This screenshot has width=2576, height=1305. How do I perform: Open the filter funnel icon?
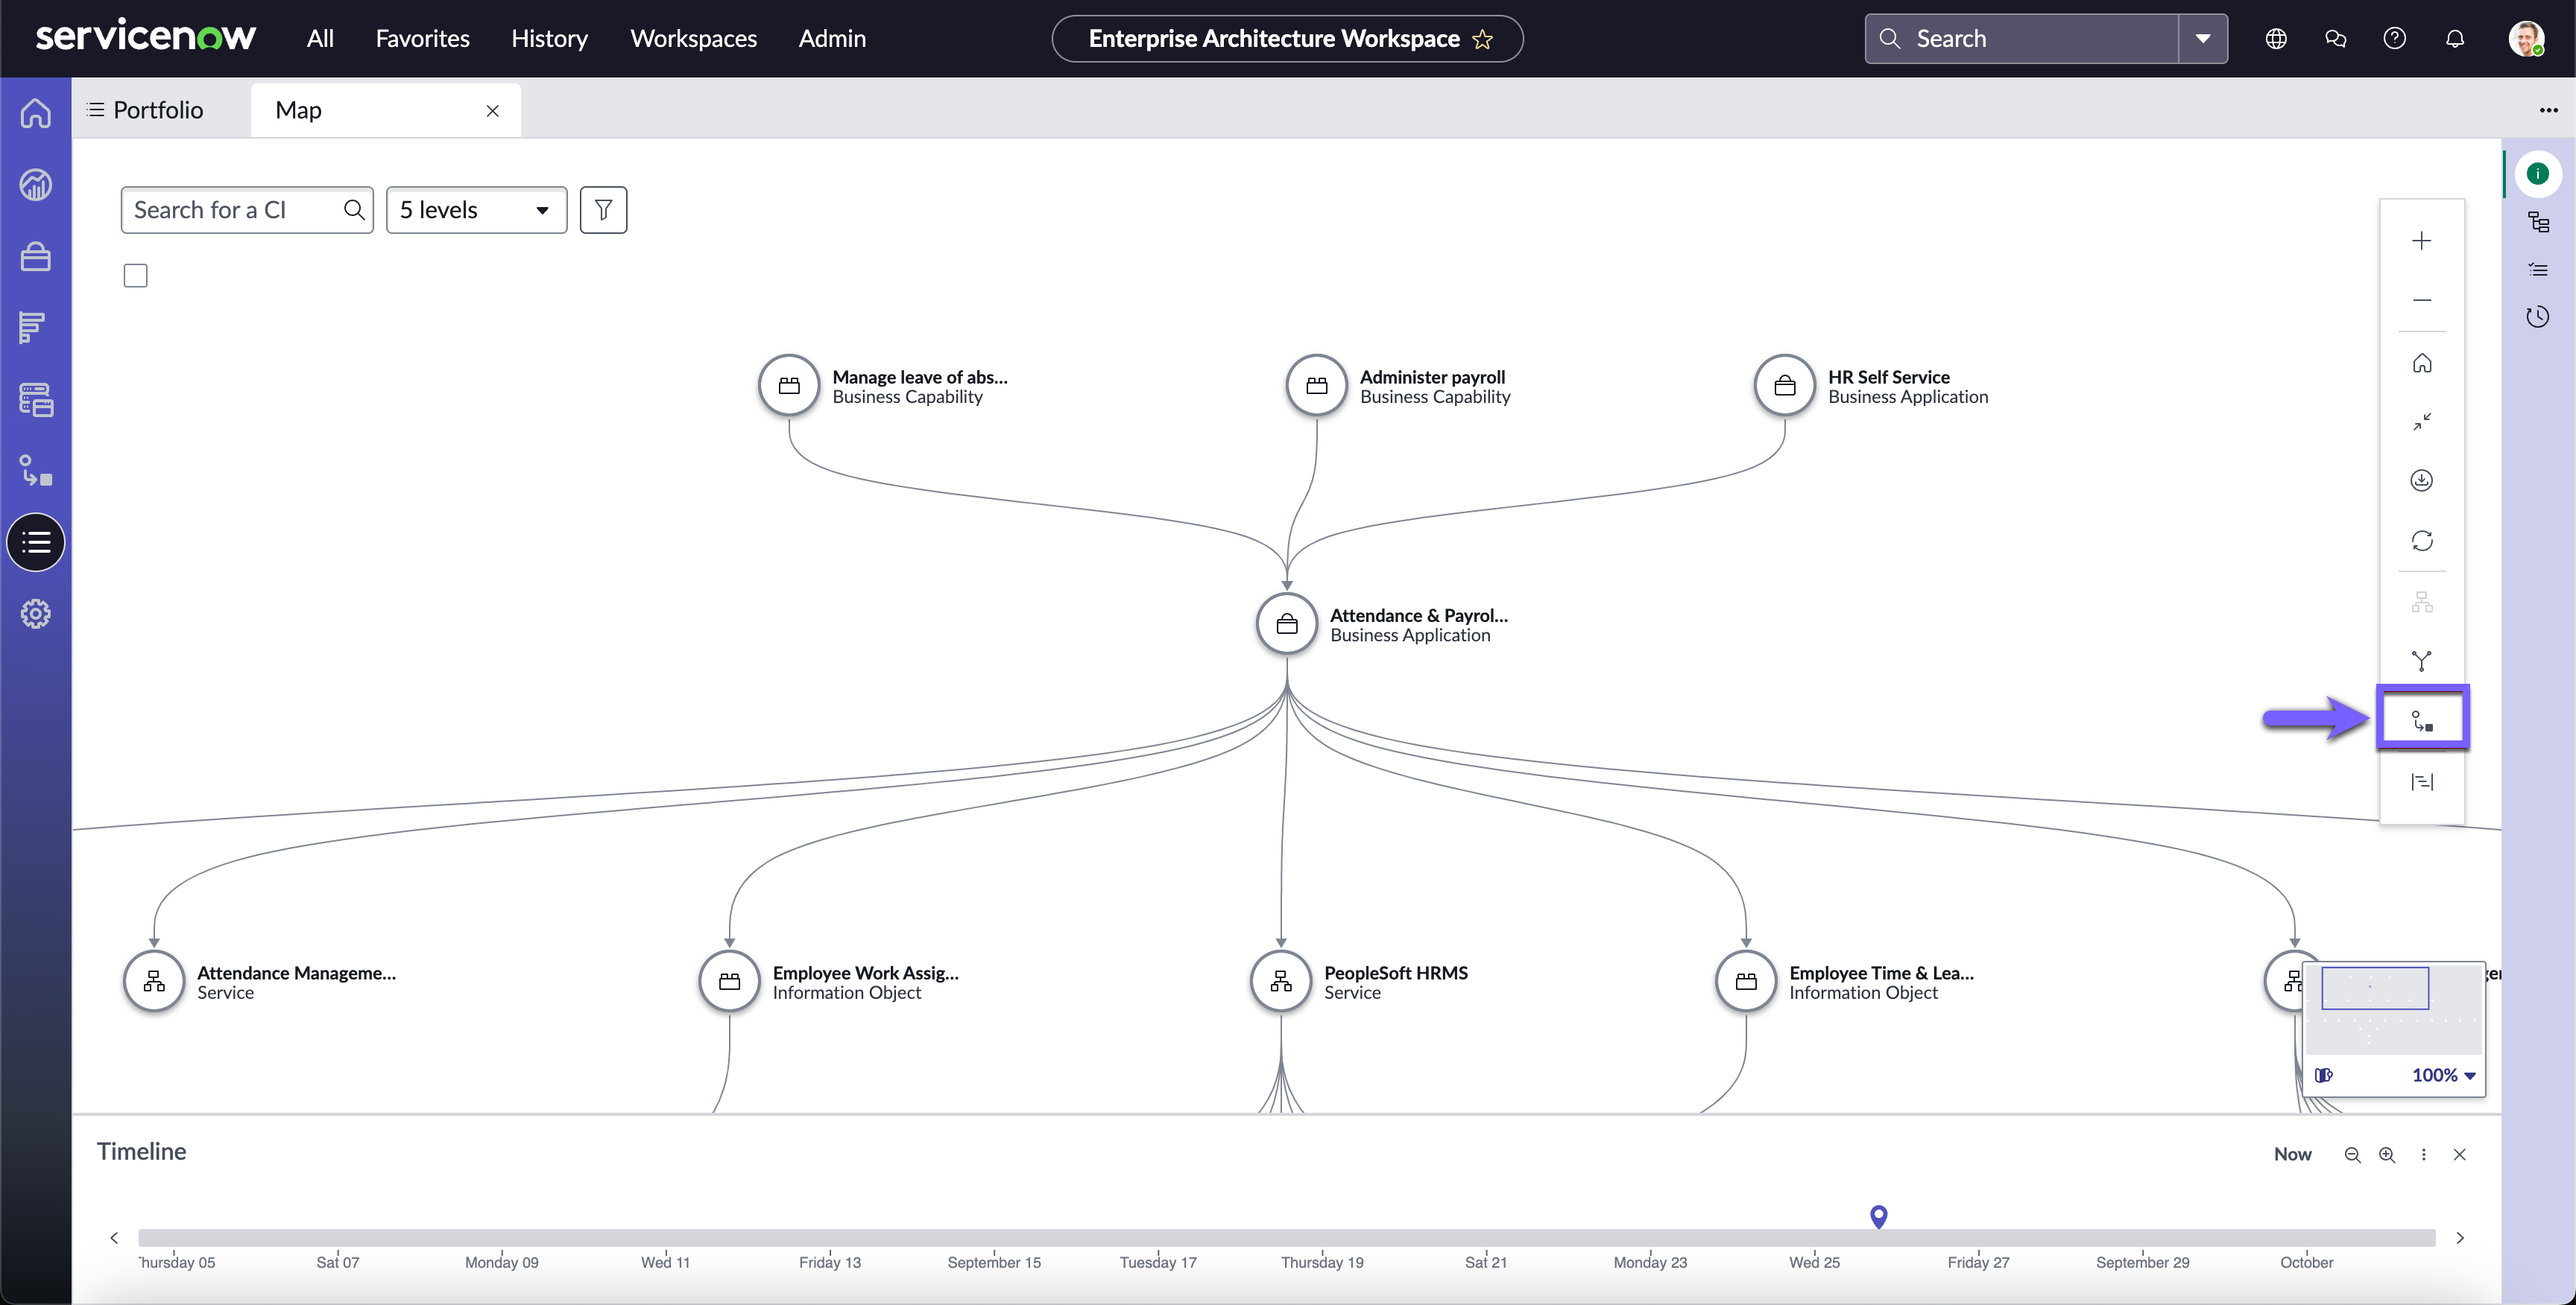pos(603,210)
